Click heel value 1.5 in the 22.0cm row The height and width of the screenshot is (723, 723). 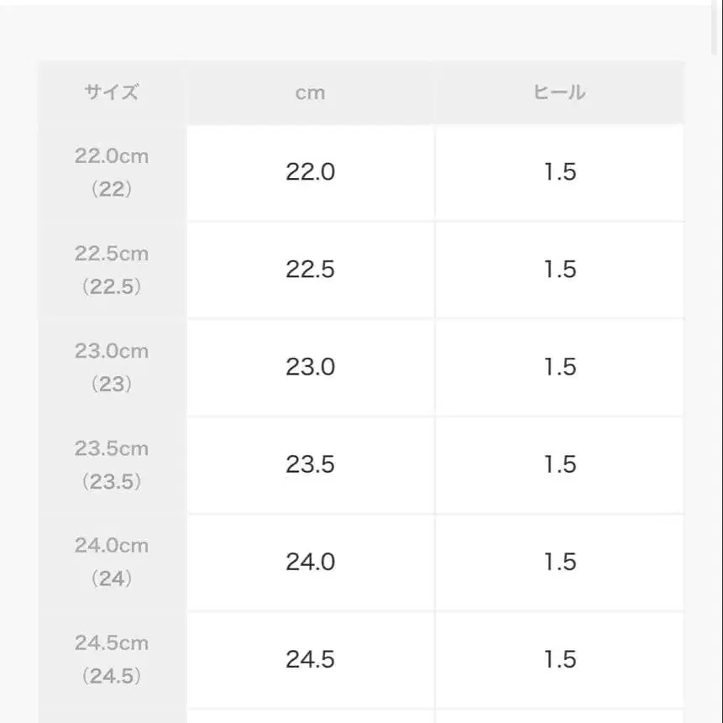[x=559, y=172]
